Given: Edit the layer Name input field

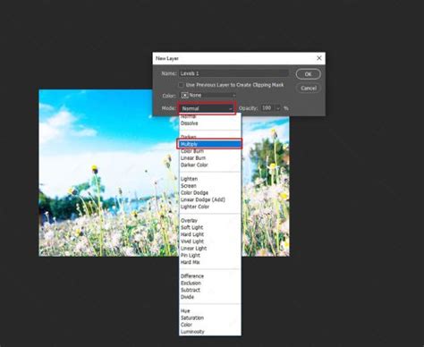Looking at the screenshot, I should click(x=233, y=73).
